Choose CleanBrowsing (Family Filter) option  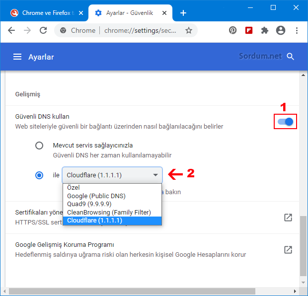pyautogui.click(x=112, y=213)
